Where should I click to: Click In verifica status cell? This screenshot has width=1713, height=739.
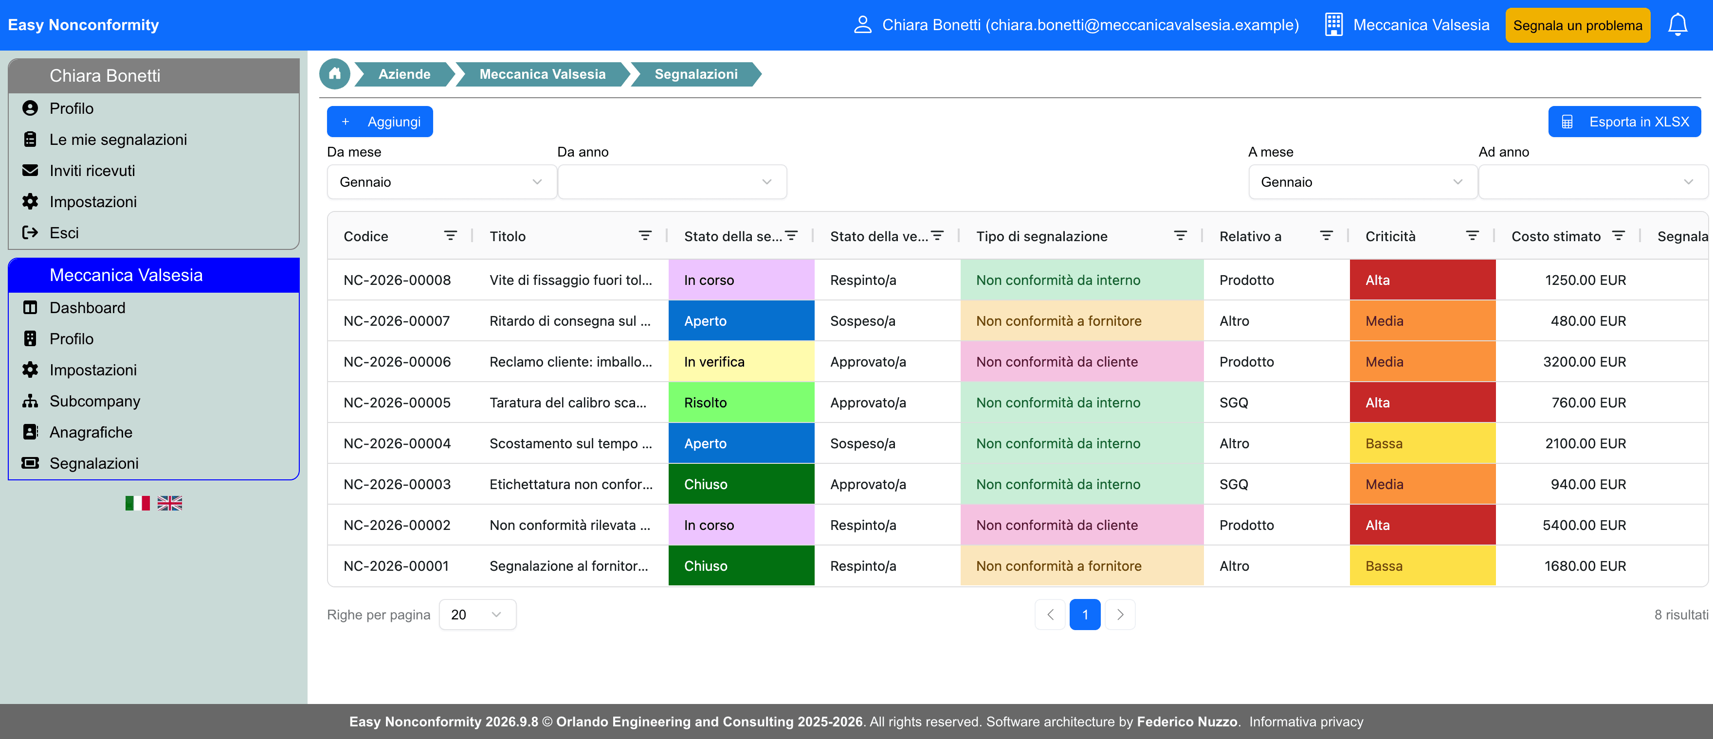click(x=741, y=362)
